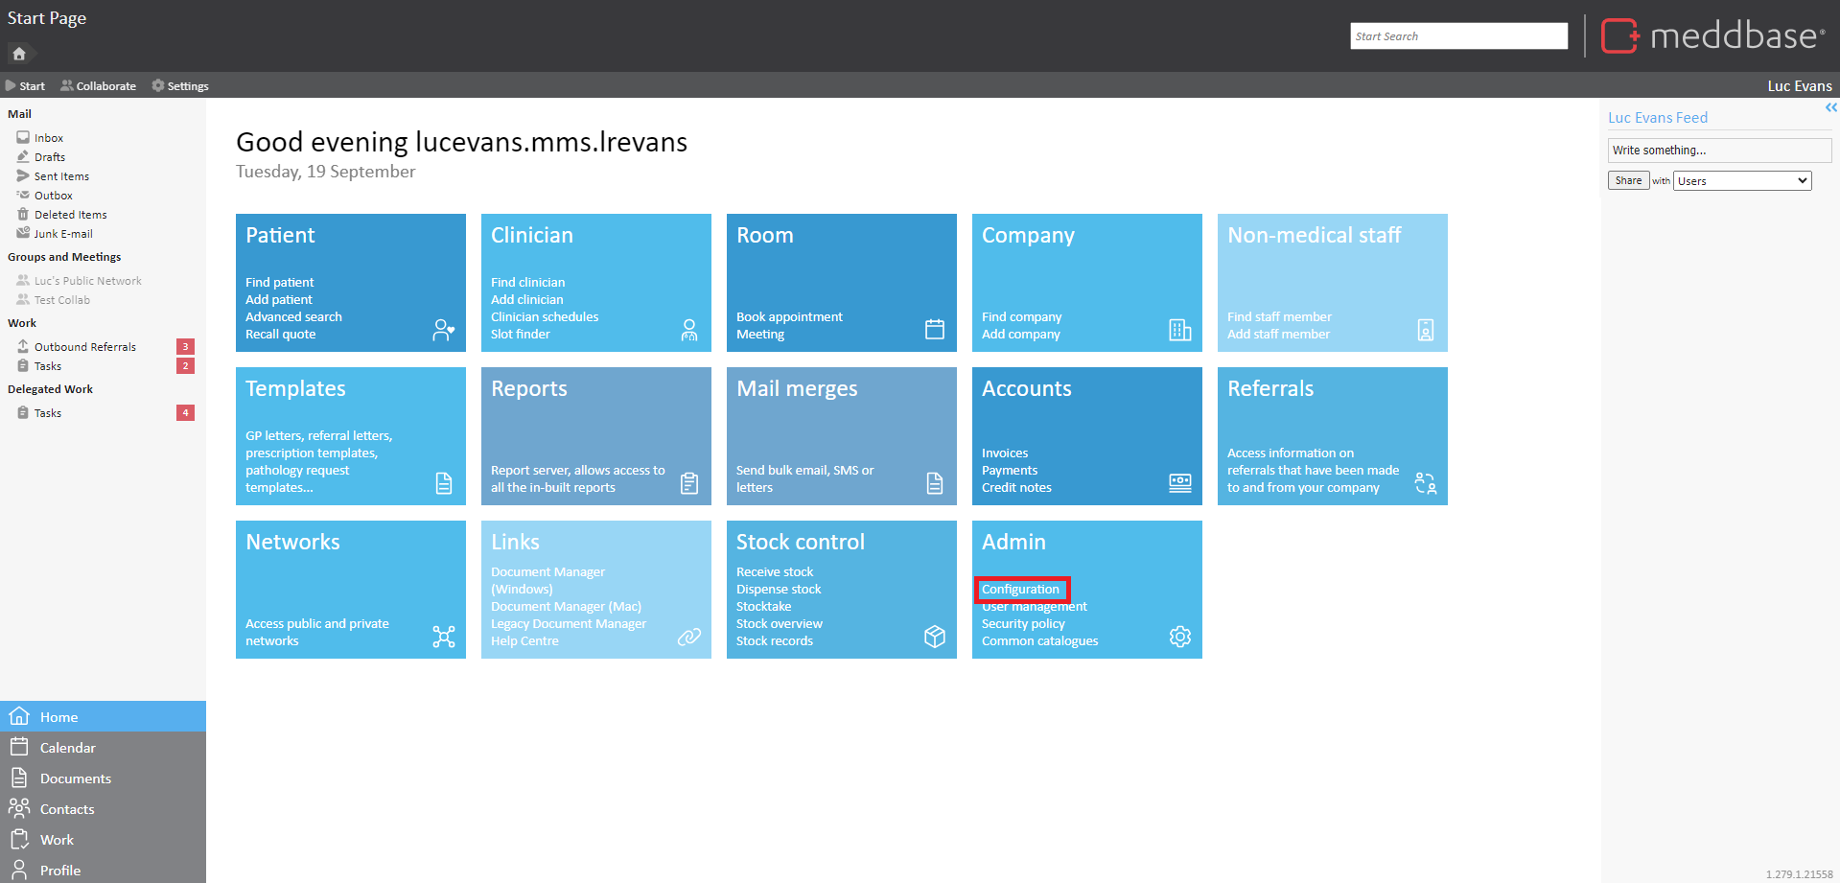Image resolution: width=1840 pixels, height=883 pixels.
Task: Click the Company tile building icon
Action: coord(1179,330)
